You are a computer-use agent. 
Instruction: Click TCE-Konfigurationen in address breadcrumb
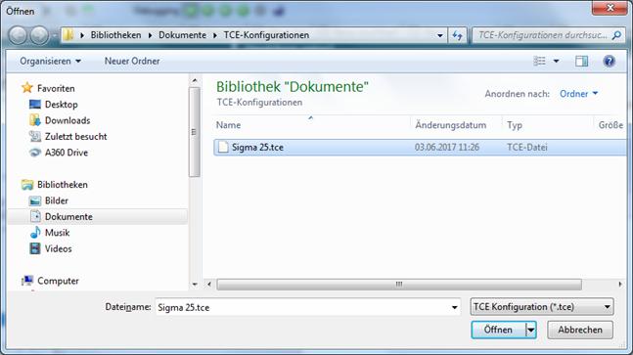pyautogui.click(x=266, y=35)
